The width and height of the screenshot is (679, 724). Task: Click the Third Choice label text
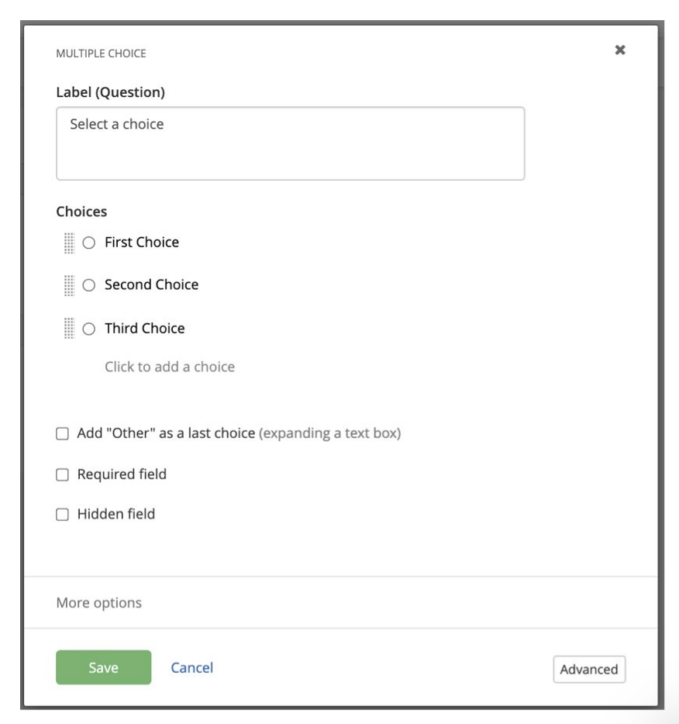145,329
